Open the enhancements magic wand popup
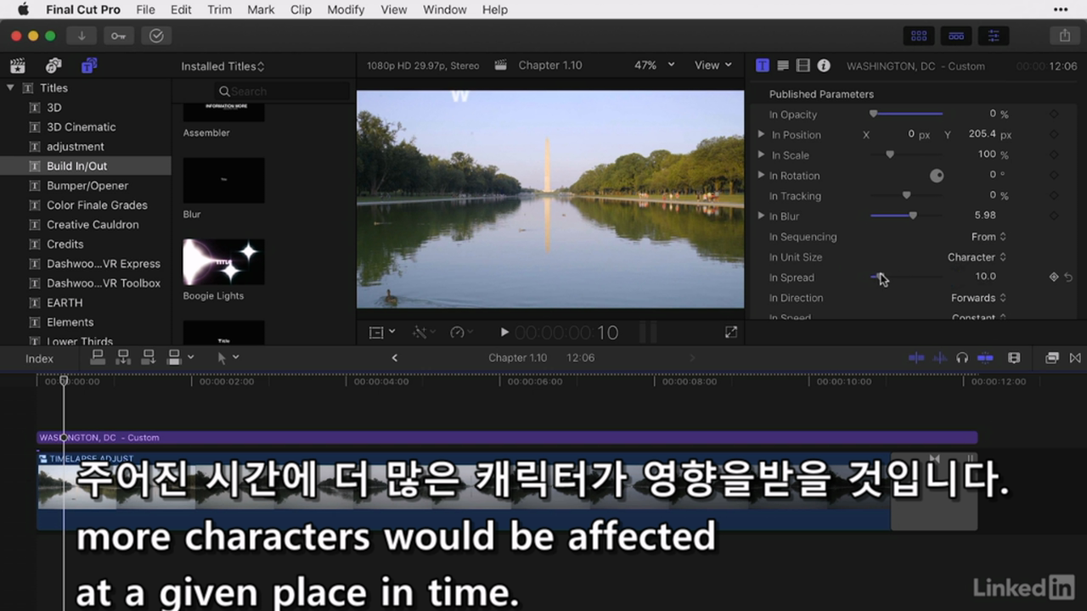Screen dimensions: 1087x611 [424, 333]
